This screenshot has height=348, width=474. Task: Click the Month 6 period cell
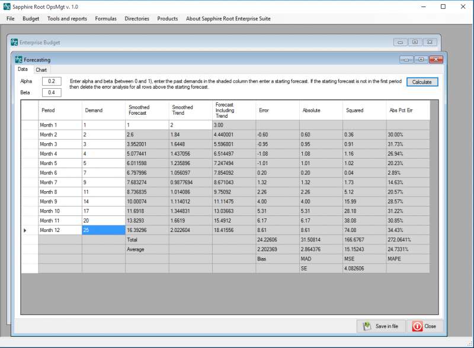(60, 173)
